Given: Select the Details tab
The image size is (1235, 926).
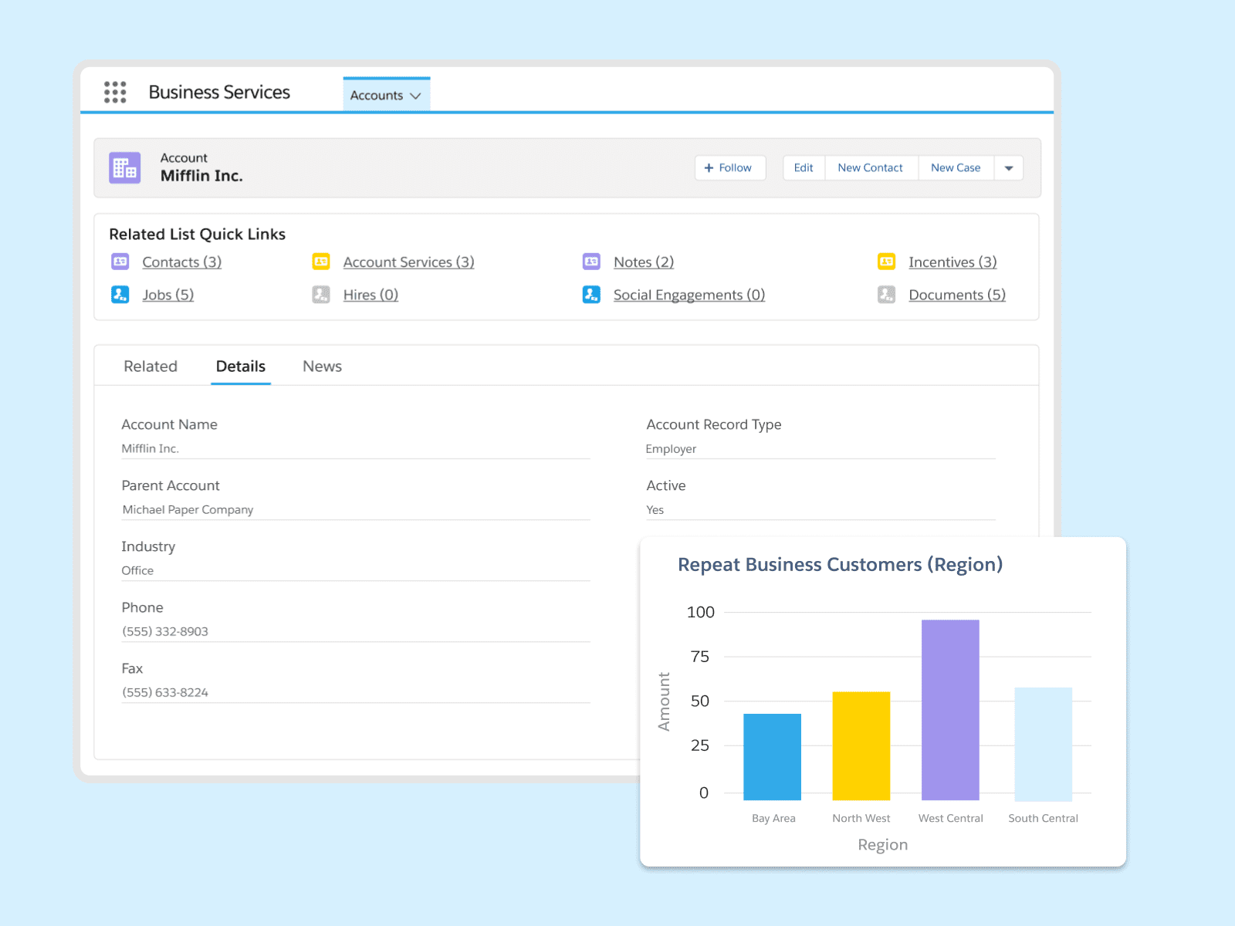Looking at the screenshot, I should pyautogui.click(x=241, y=366).
